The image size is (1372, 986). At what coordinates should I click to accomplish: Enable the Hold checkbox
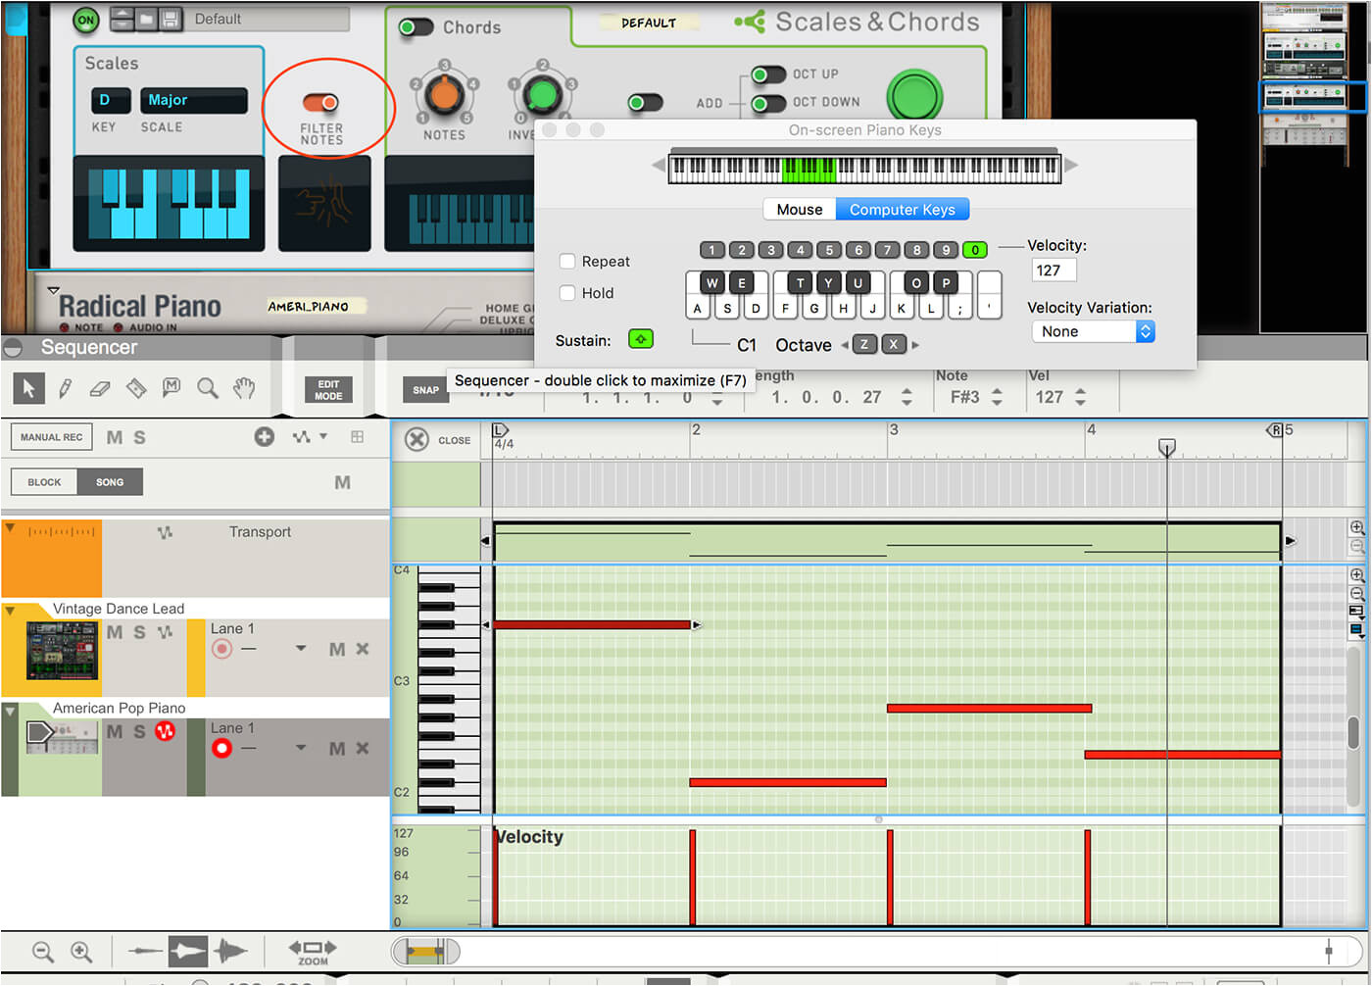(x=567, y=293)
